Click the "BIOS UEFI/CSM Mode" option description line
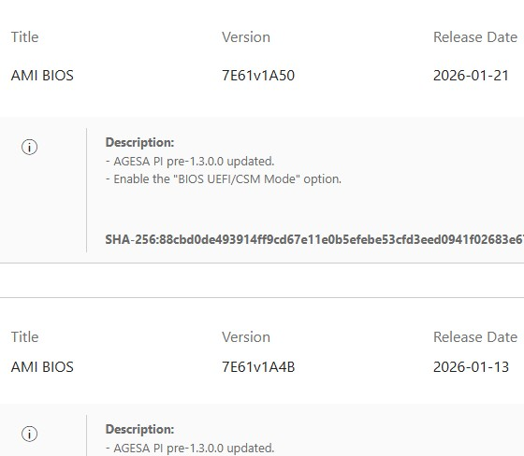The width and height of the screenshot is (524, 456). click(x=224, y=179)
